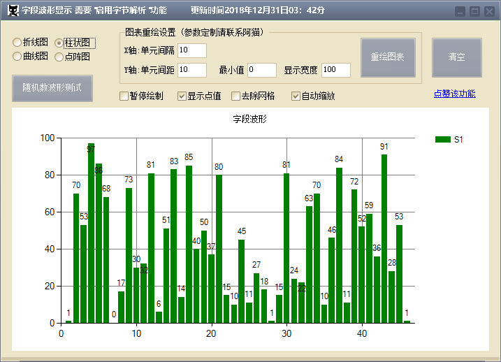Click the S1 legend label
The height and width of the screenshot is (362, 501).
click(x=458, y=140)
